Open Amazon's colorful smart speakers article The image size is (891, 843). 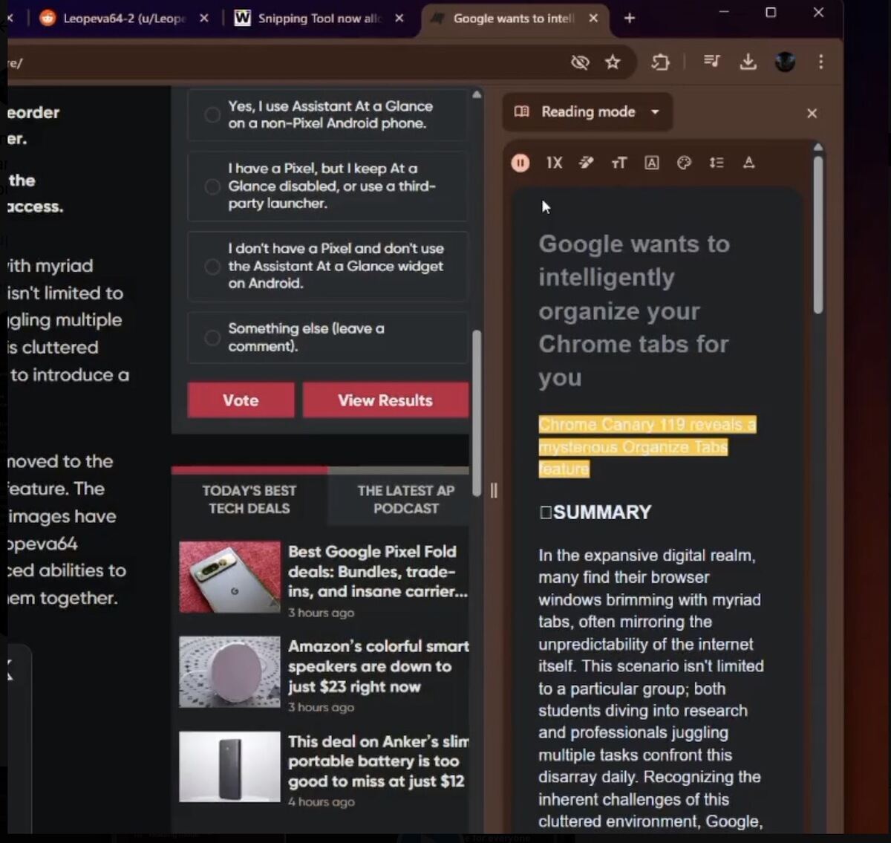tap(379, 666)
